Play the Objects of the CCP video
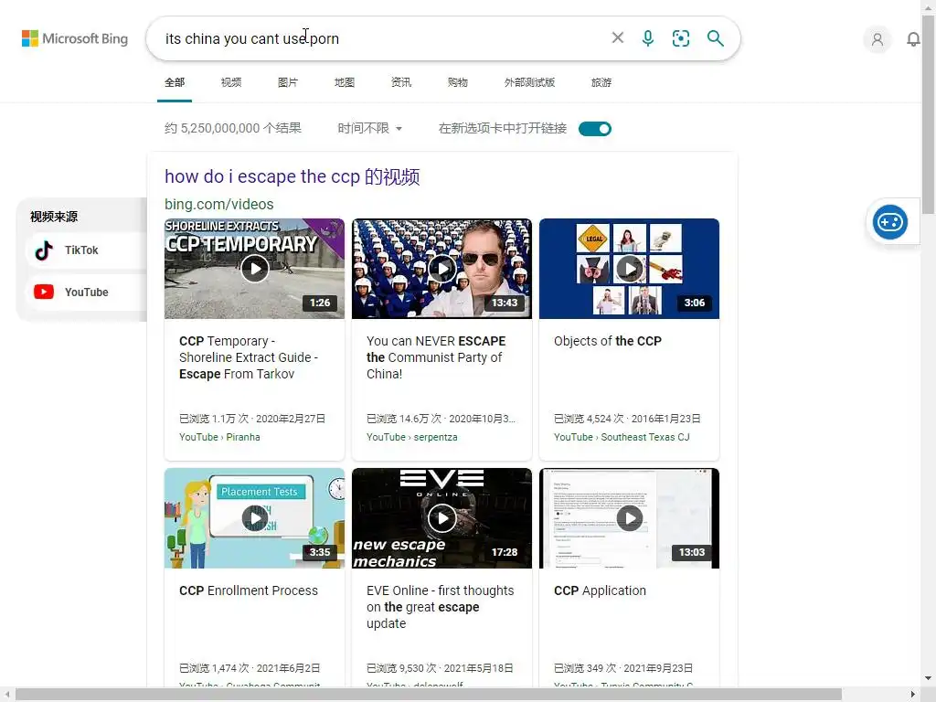The width and height of the screenshot is (936, 702). pos(629,269)
